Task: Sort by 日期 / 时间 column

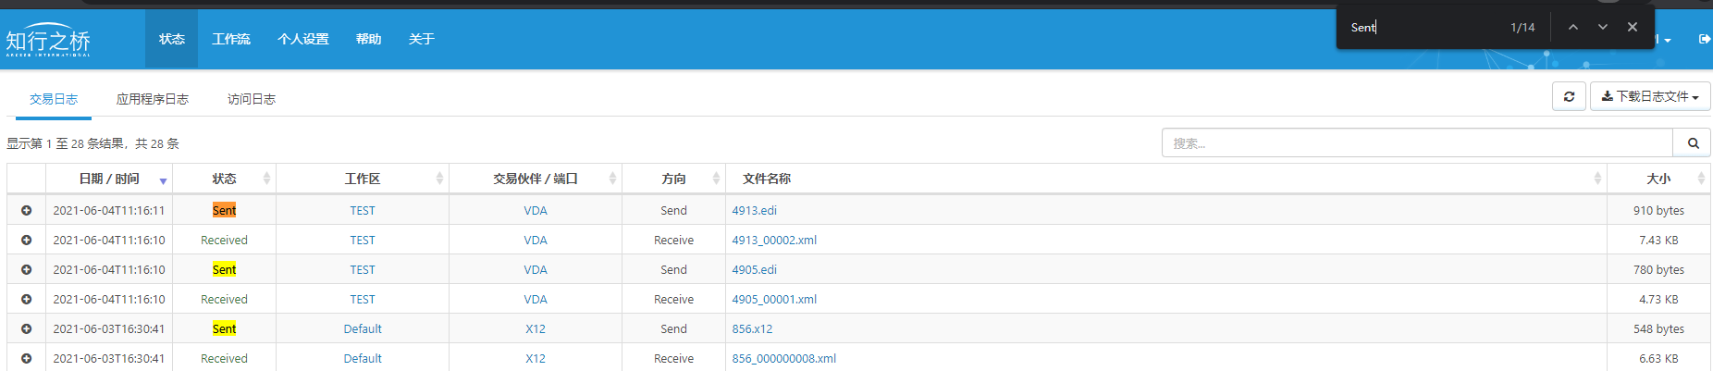Action: (109, 179)
